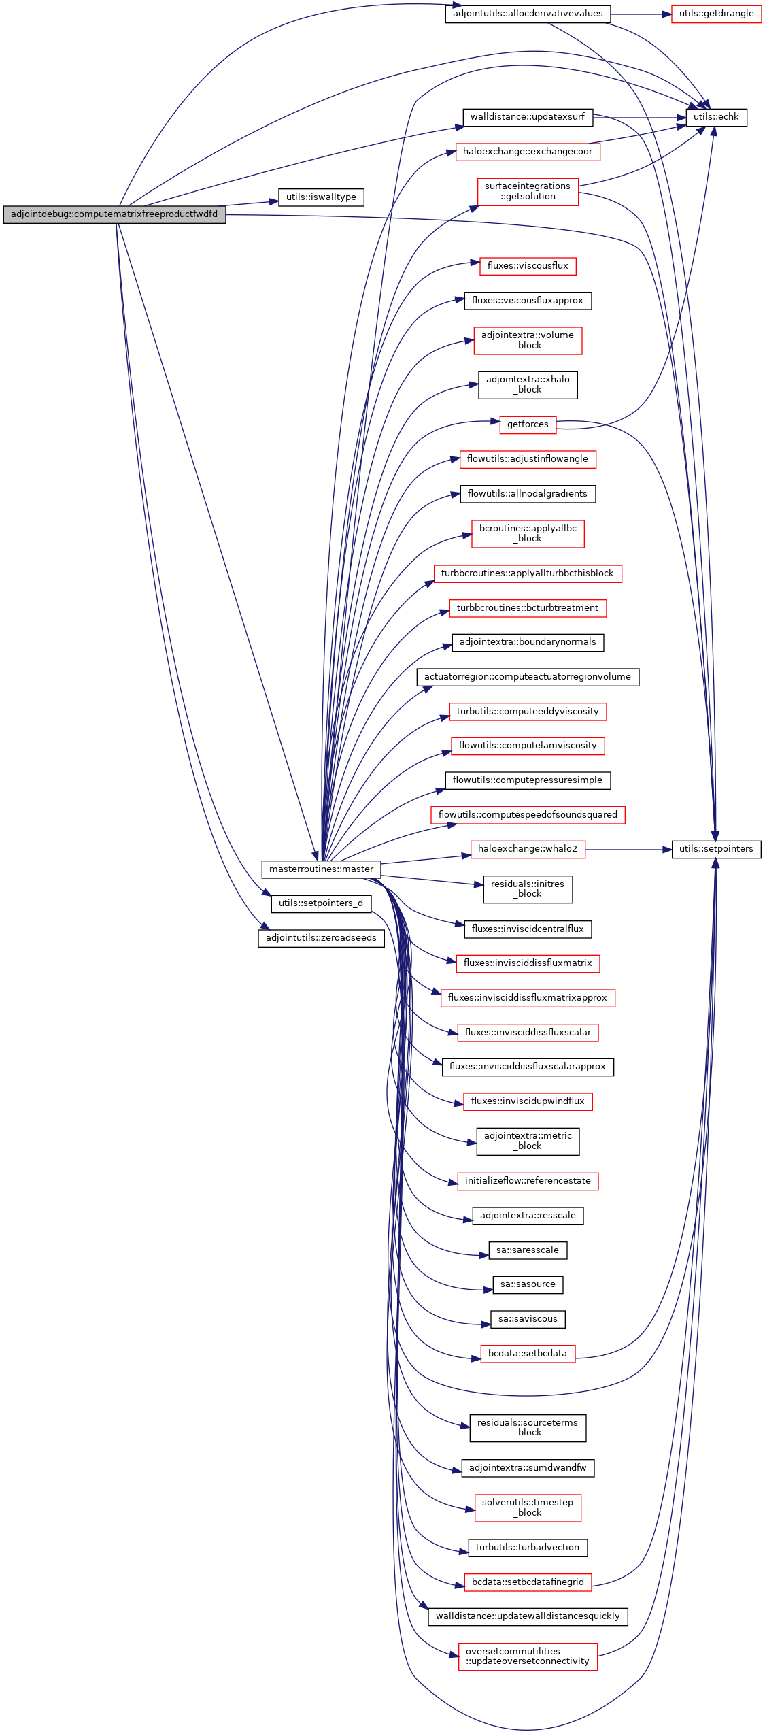Click the bcdata::setbcdata node

[x=527, y=1354]
